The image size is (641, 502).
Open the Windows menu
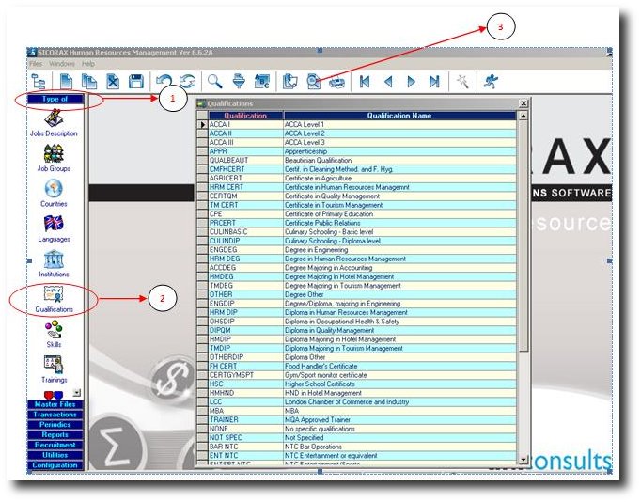(62, 63)
